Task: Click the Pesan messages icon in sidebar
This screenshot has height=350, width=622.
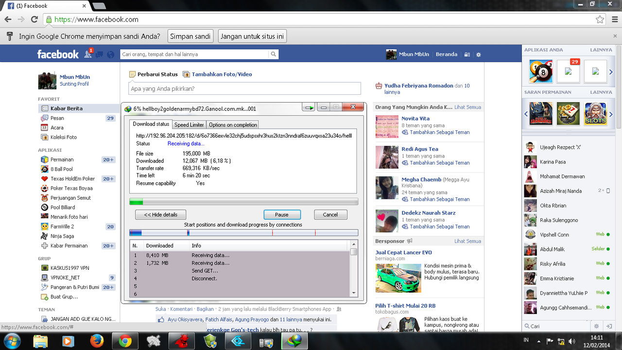Action: tap(44, 118)
